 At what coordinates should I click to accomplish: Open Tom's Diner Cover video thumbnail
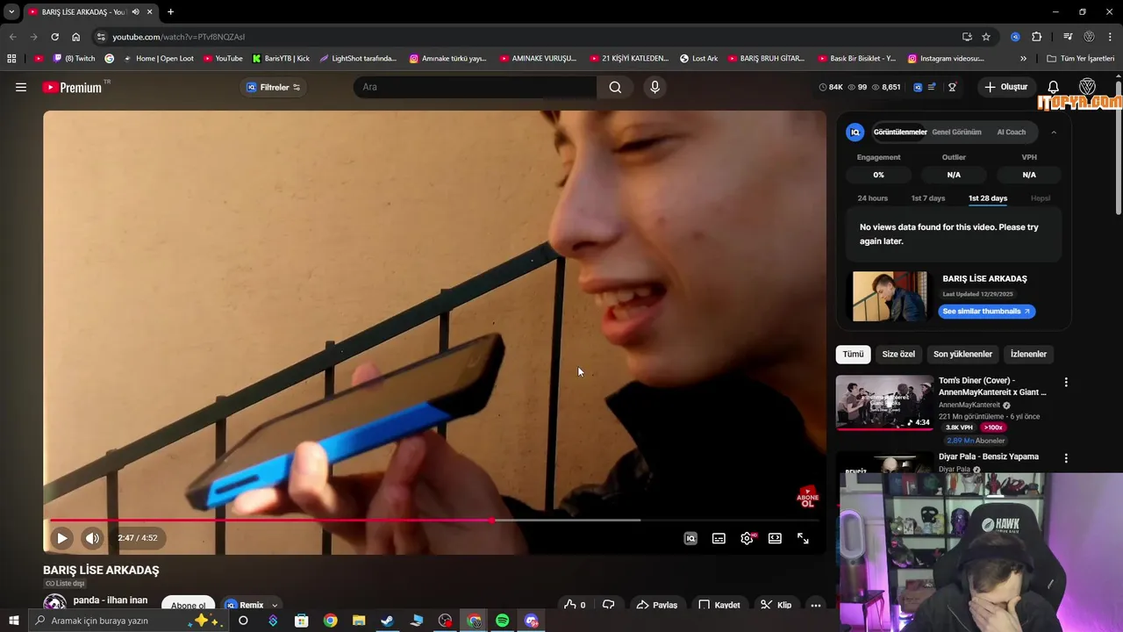coord(884,403)
